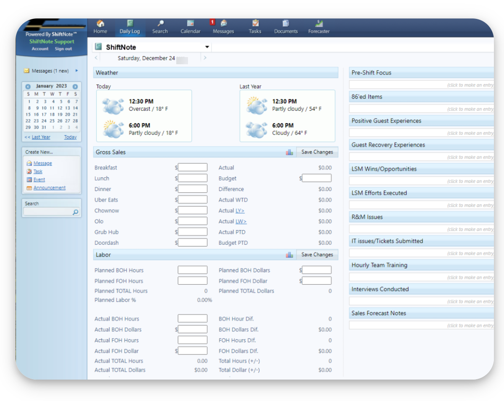Expand the ShiftNote location dropdown
The height and width of the screenshot is (401, 504).
(x=207, y=47)
